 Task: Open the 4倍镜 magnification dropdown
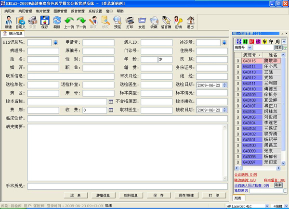pyautogui.click(x=287, y=206)
